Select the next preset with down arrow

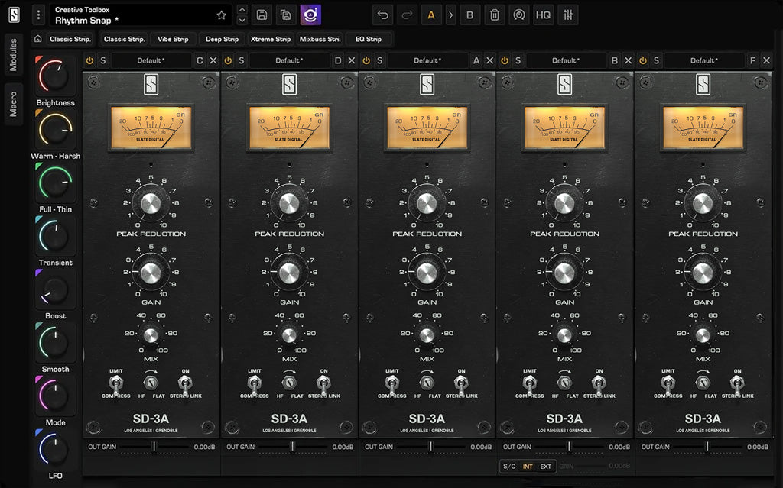click(x=242, y=21)
